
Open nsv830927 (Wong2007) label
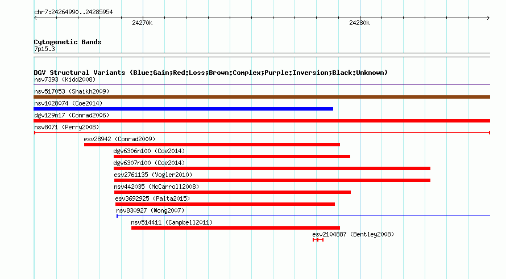[150, 210]
